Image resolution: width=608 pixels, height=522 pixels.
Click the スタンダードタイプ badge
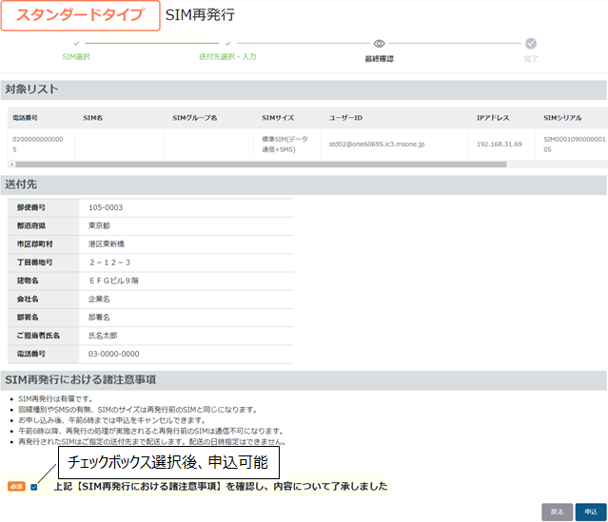click(81, 15)
